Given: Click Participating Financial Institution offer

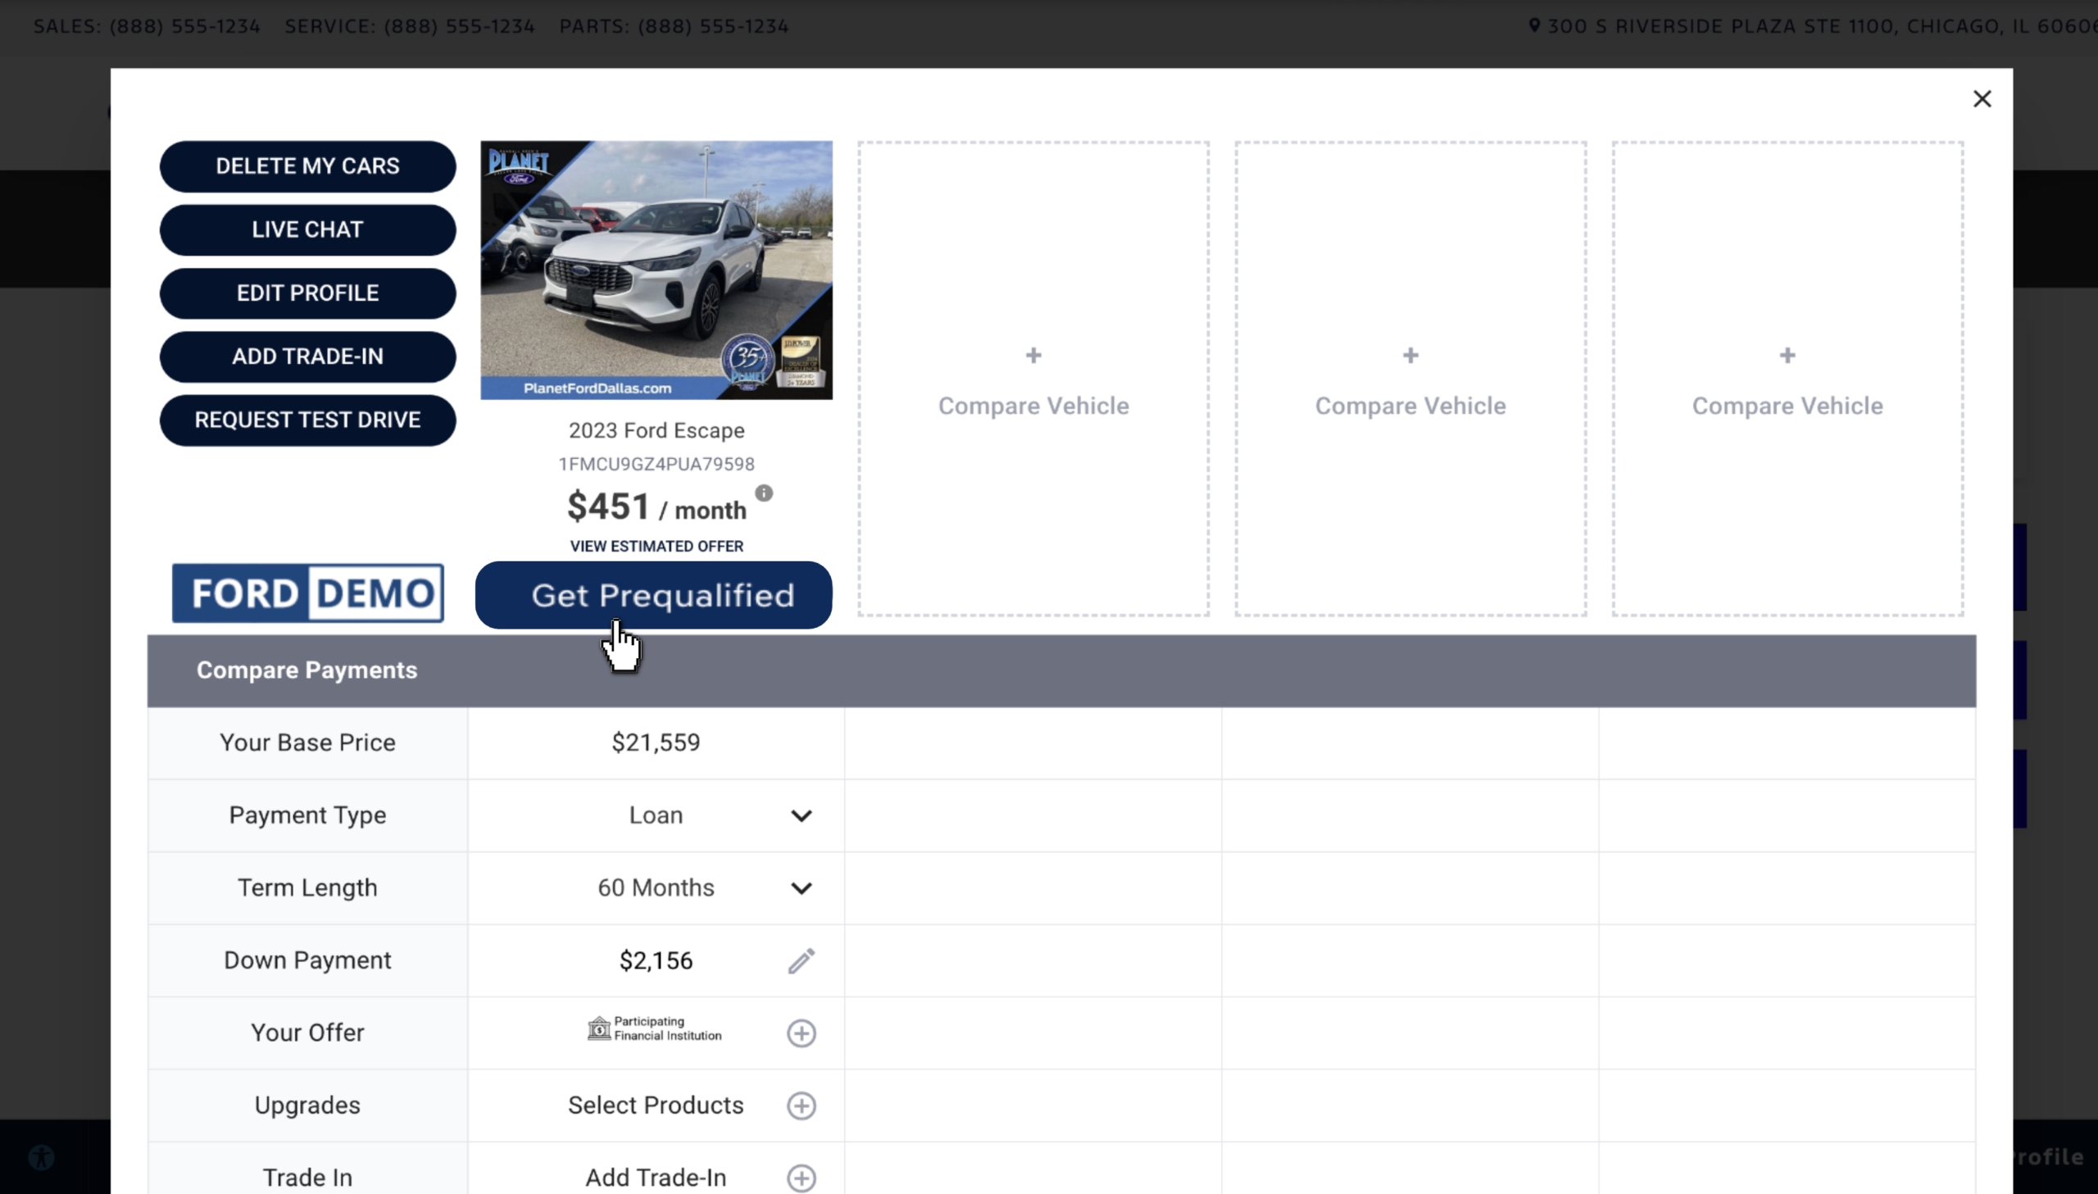Looking at the screenshot, I should [654, 1028].
